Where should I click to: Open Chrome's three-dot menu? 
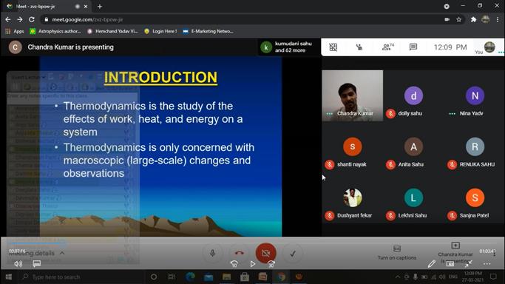[498, 20]
